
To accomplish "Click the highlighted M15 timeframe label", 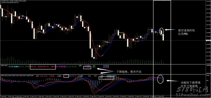I will (x=66, y=76).
